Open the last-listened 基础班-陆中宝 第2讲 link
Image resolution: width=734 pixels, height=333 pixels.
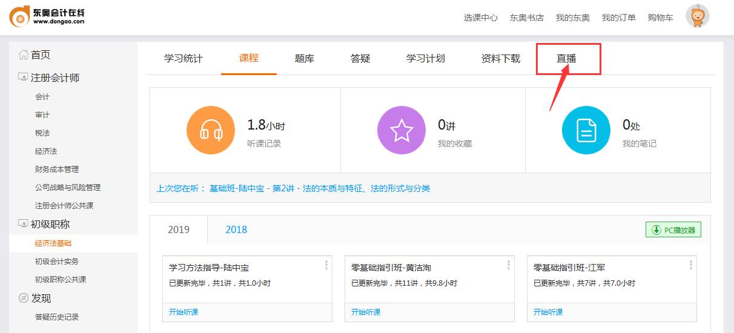(320, 188)
